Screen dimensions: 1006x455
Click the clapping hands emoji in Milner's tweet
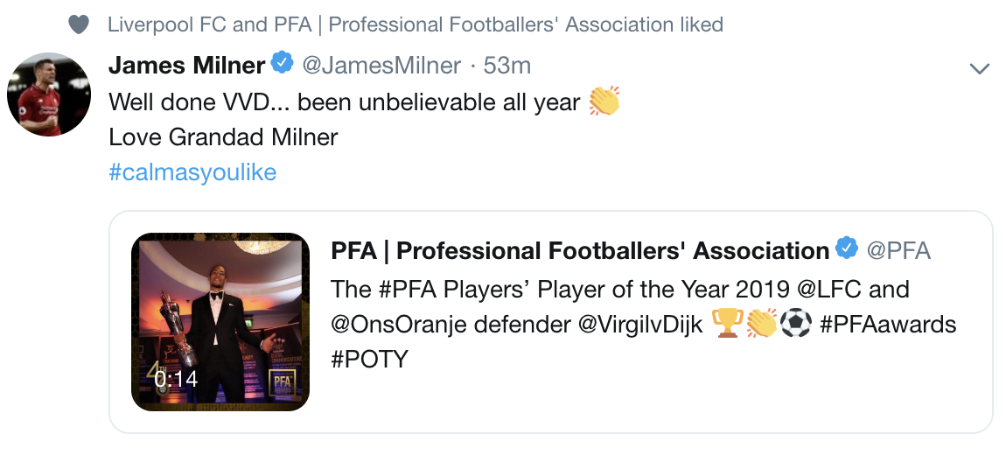click(604, 101)
